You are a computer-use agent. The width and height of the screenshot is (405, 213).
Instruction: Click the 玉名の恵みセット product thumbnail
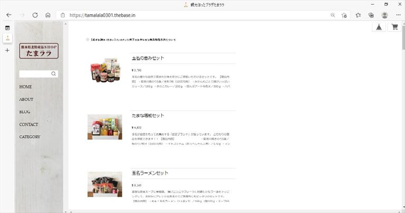pyautogui.click(x=105, y=70)
